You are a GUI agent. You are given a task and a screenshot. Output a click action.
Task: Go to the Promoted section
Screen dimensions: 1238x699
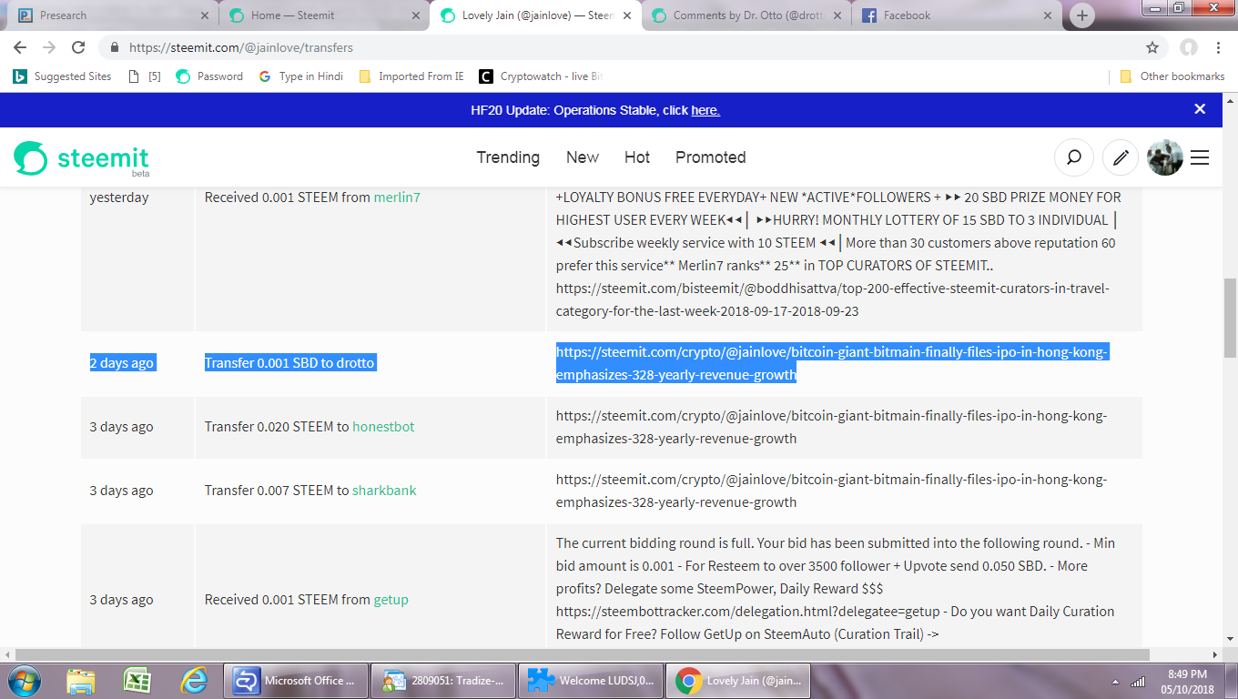711,157
